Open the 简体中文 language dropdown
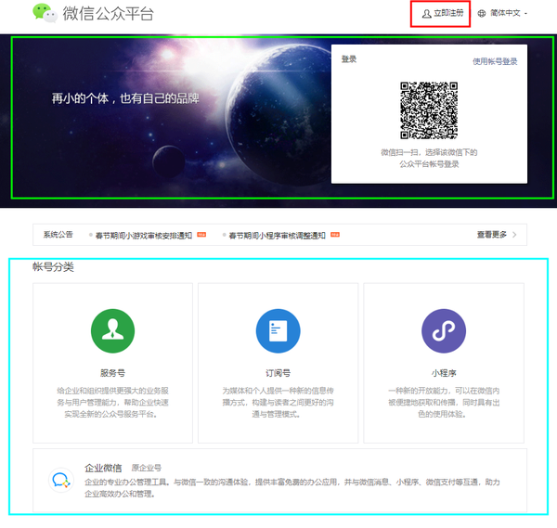Image resolution: width=557 pixels, height=528 pixels. [509, 13]
